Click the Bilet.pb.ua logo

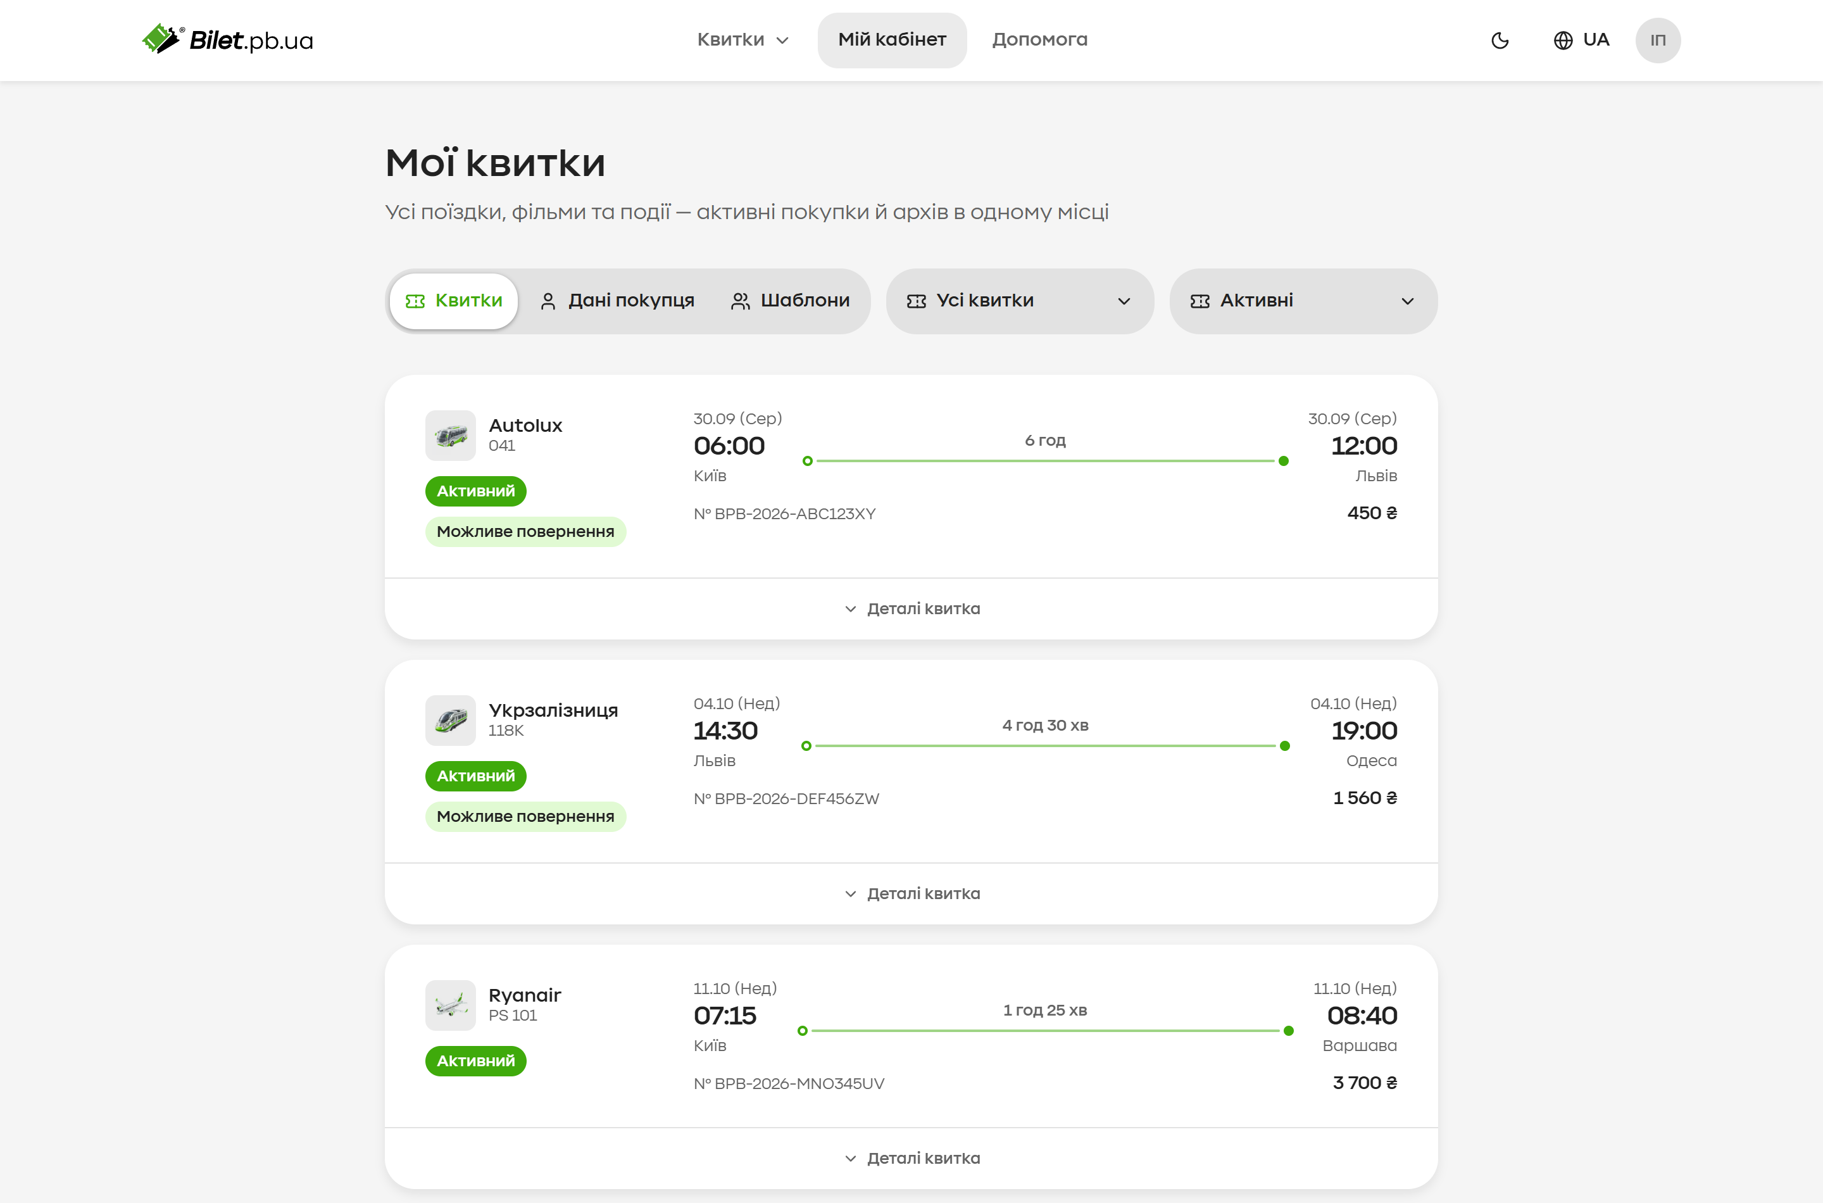pos(228,39)
